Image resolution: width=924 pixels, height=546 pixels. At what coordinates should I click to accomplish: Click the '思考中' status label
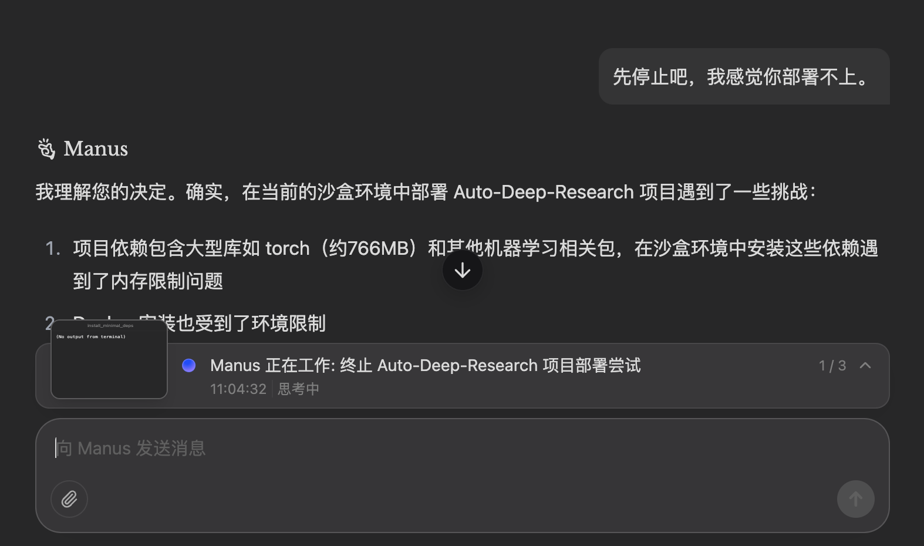click(x=298, y=389)
